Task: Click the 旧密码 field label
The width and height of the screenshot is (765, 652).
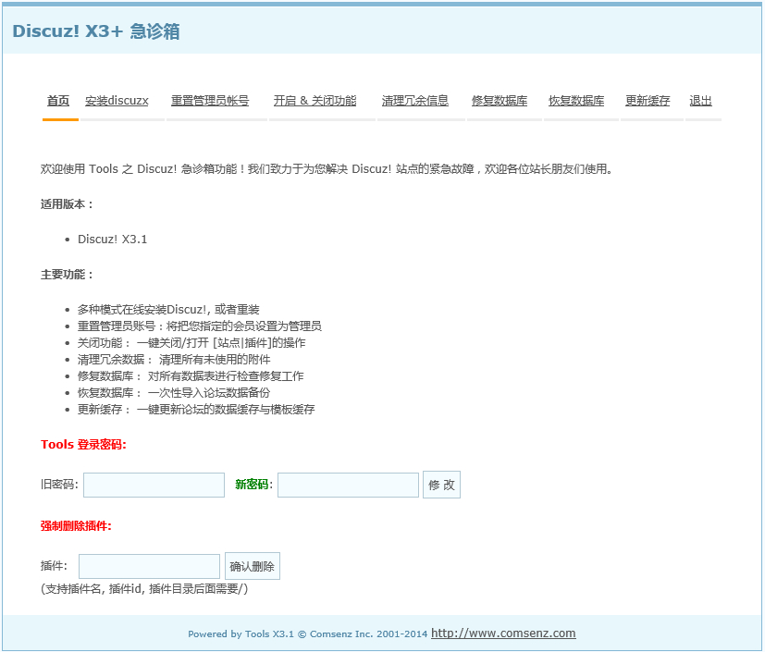Action: click(x=59, y=485)
